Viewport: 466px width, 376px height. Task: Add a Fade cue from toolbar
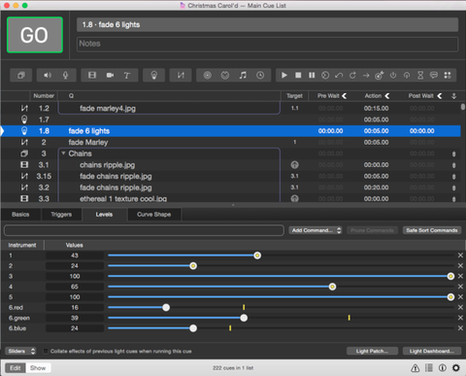(x=181, y=76)
